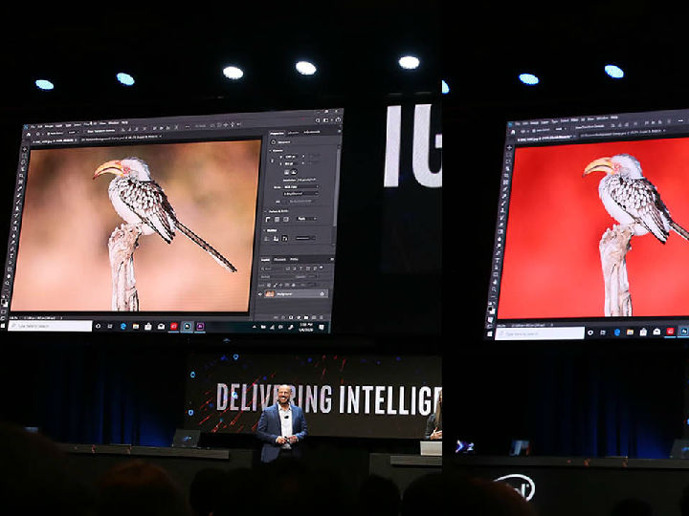Screen dimensions: 689x516
Task: Click the Windows search box on left screen
Action: tap(50, 326)
